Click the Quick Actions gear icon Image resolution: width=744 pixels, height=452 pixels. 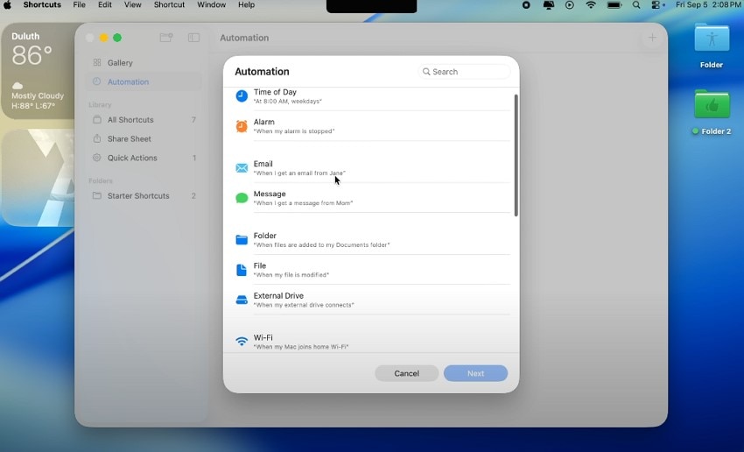tap(97, 158)
